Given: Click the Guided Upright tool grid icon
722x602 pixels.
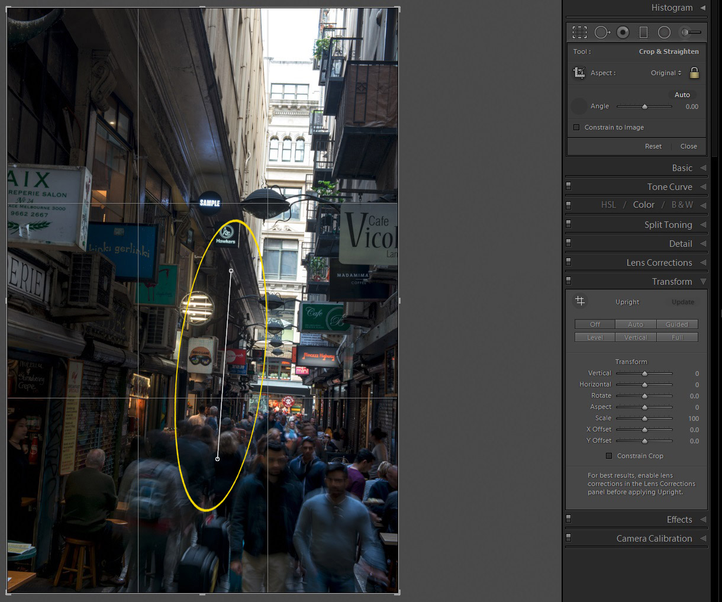Looking at the screenshot, I should [x=580, y=301].
